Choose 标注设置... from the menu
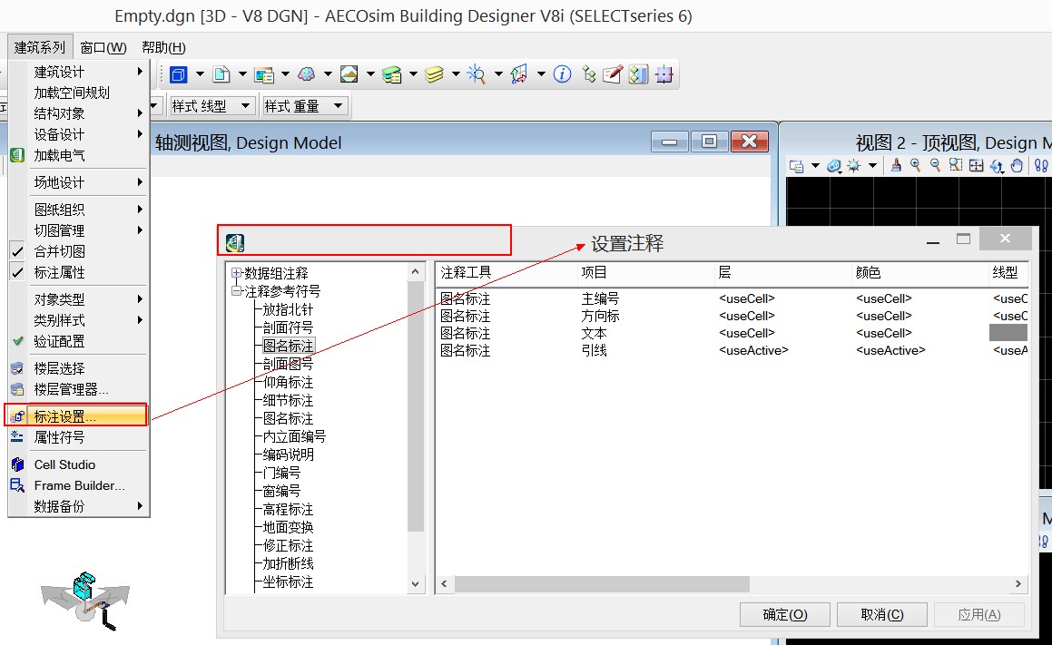This screenshot has width=1052, height=645. (76, 416)
